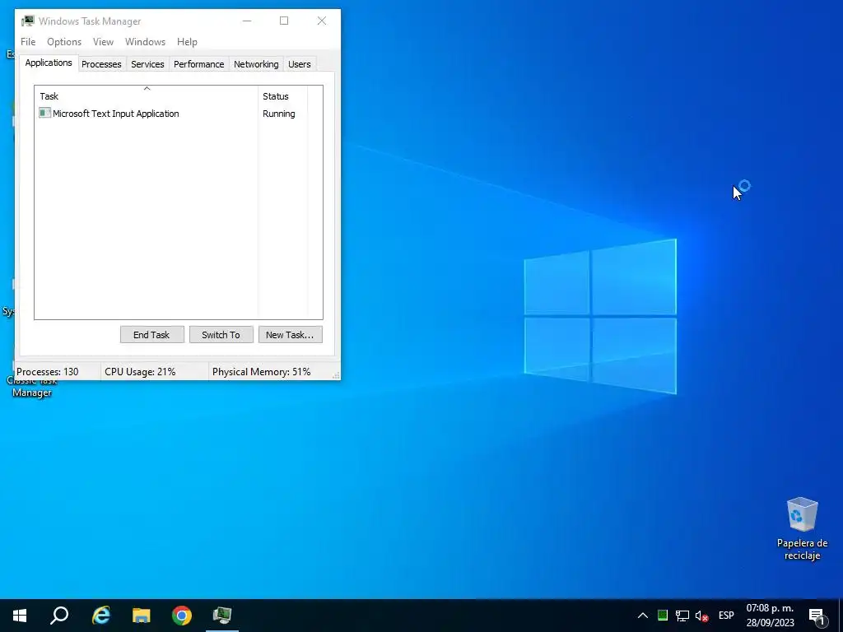The image size is (843, 632).
Task: Click the resize grip of Task Manager
Action: pyautogui.click(x=336, y=375)
